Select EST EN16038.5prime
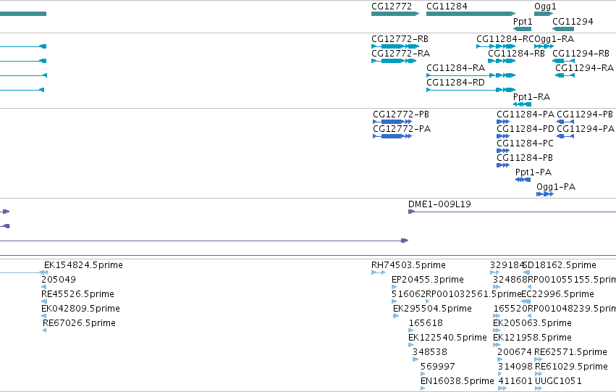The height and width of the screenshot is (392, 616). pyautogui.click(x=423, y=388)
